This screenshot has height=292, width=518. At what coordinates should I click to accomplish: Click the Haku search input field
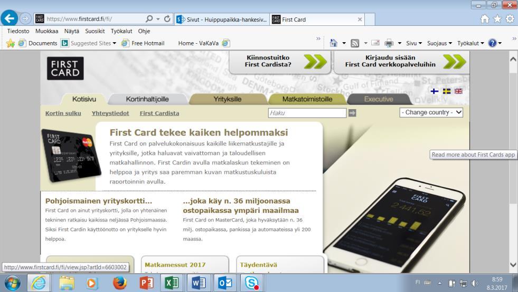click(x=307, y=113)
